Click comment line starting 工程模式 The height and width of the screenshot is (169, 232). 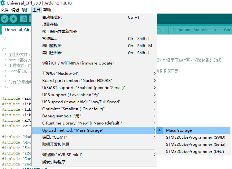(x=18, y=65)
